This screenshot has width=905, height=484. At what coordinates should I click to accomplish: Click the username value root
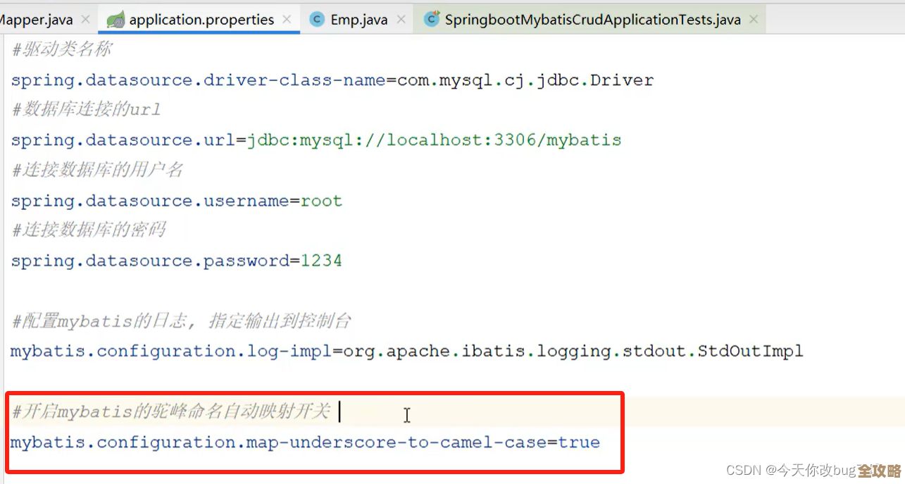click(x=321, y=201)
